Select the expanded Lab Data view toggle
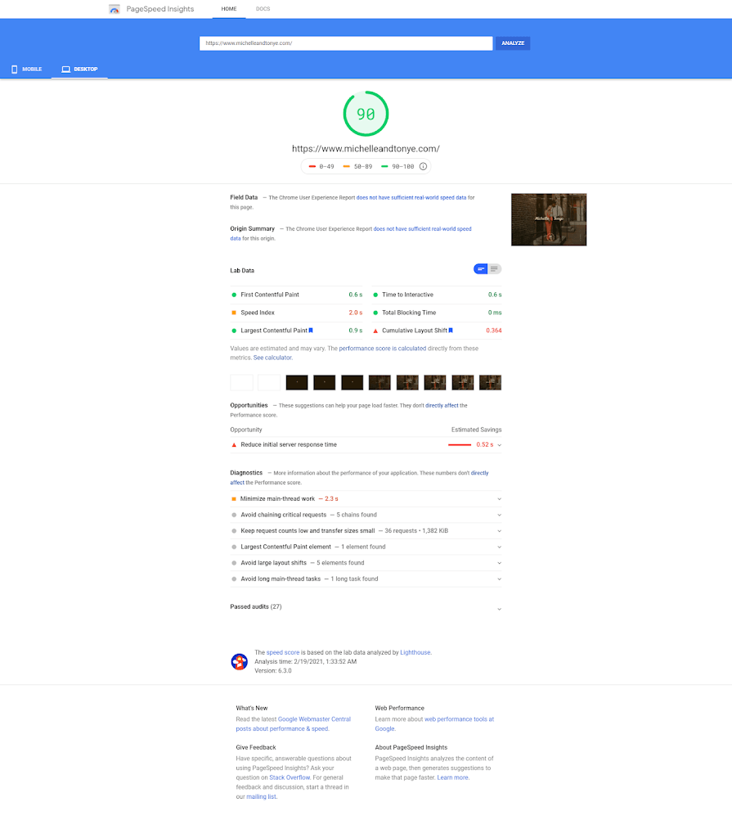Image resolution: width=732 pixels, height=838 pixels. pos(495,268)
